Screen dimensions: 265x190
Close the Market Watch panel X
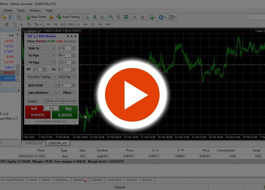tap(19, 30)
